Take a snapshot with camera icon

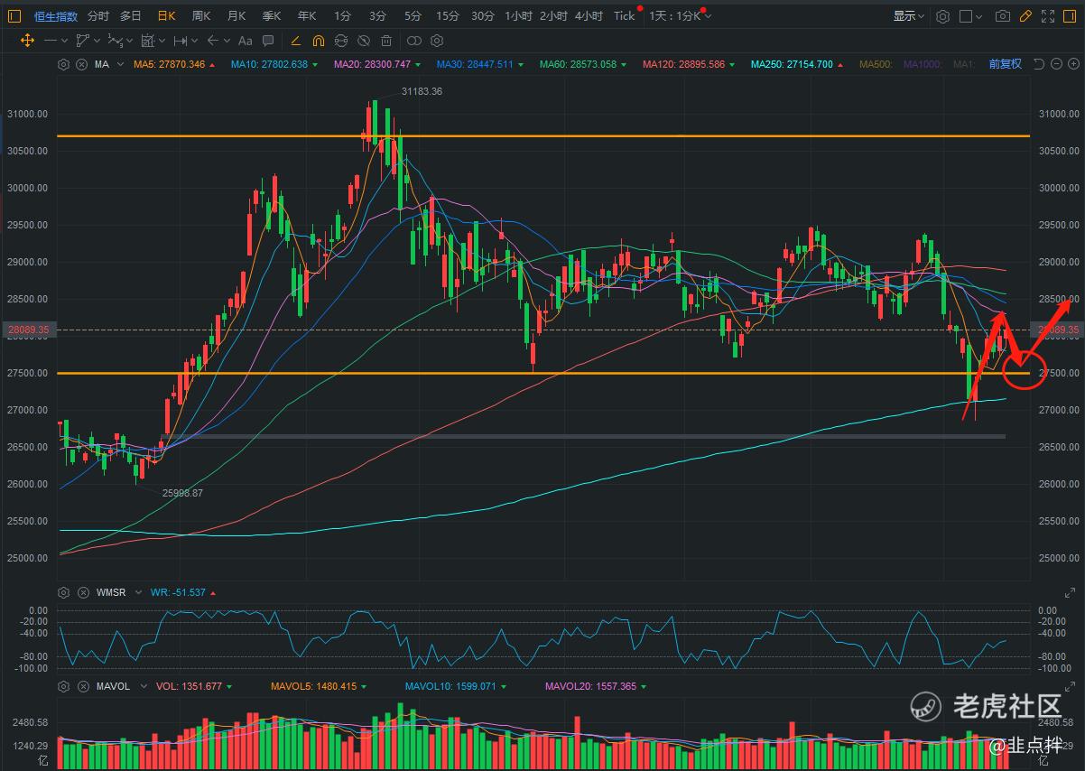coord(1002,16)
